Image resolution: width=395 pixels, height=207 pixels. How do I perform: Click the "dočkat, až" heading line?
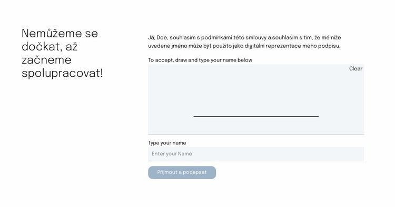point(50,47)
